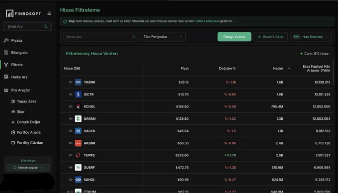The image size is (338, 193).
Task: Open the Gerçek Değer tool
Action: tap(28, 122)
